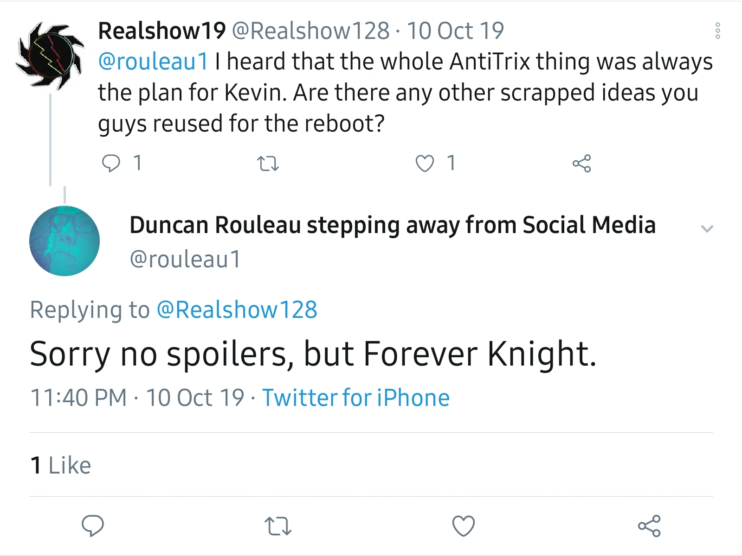This screenshot has height=556, width=742.
Task: View Realshow19's profile picture
Action: [50, 56]
